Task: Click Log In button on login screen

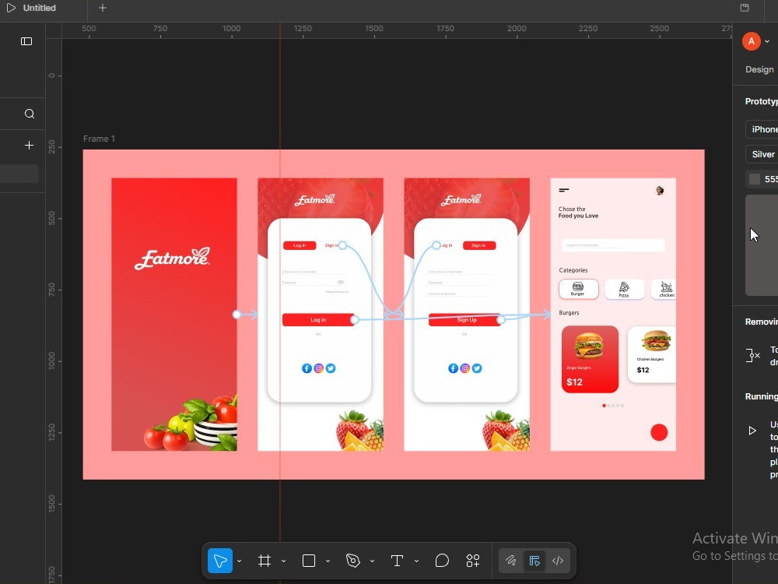Action: click(x=318, y=320)
